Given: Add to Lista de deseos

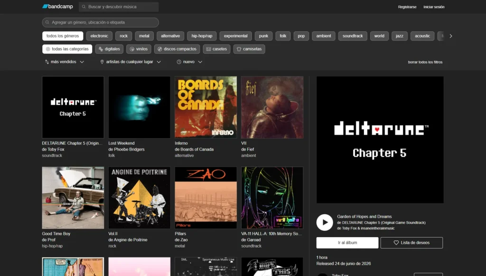Looking at the screenshot, I should (x=411, y=242).
